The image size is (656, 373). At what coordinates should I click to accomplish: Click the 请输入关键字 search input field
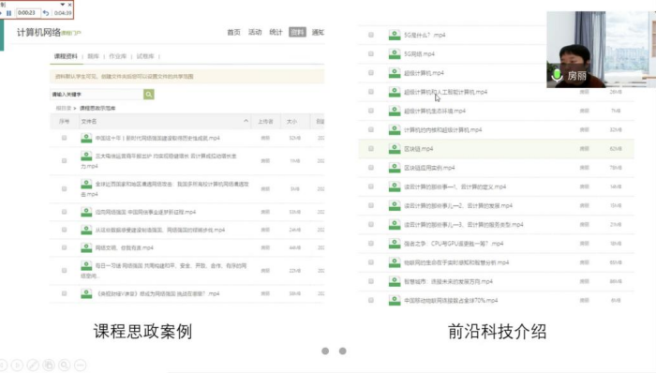tap(97, 94)
